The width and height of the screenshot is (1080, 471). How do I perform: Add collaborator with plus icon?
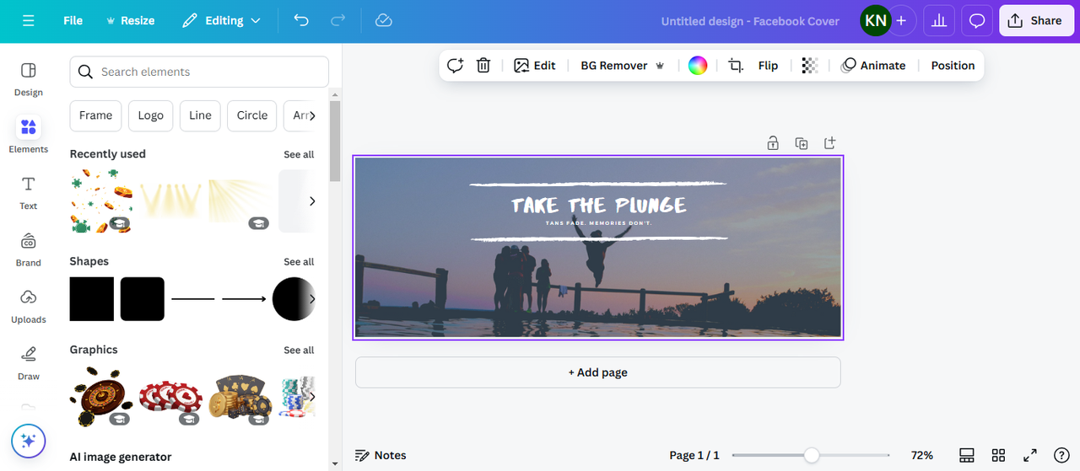902,21
